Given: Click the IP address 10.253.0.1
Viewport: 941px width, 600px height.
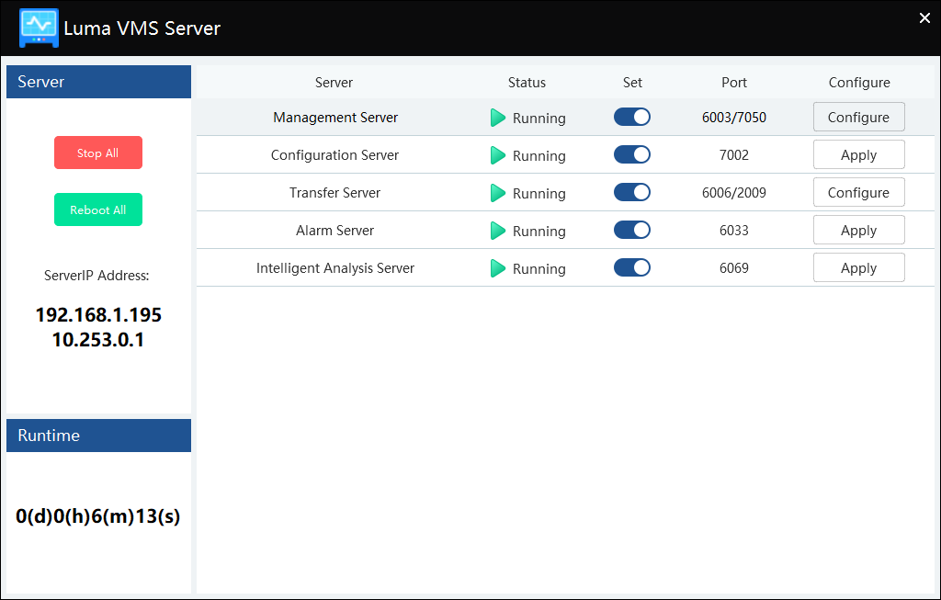Looking at the screenshot, I should tap(98, 340).
